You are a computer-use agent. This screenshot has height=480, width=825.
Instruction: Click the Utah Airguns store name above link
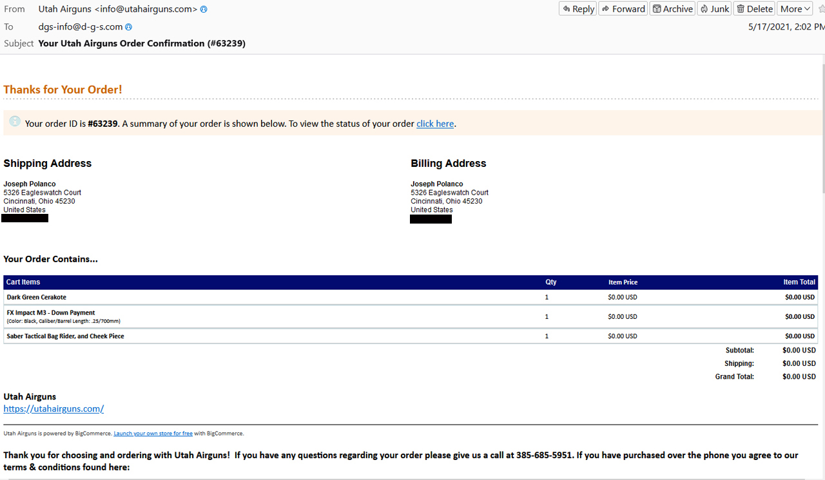[30, 397]
